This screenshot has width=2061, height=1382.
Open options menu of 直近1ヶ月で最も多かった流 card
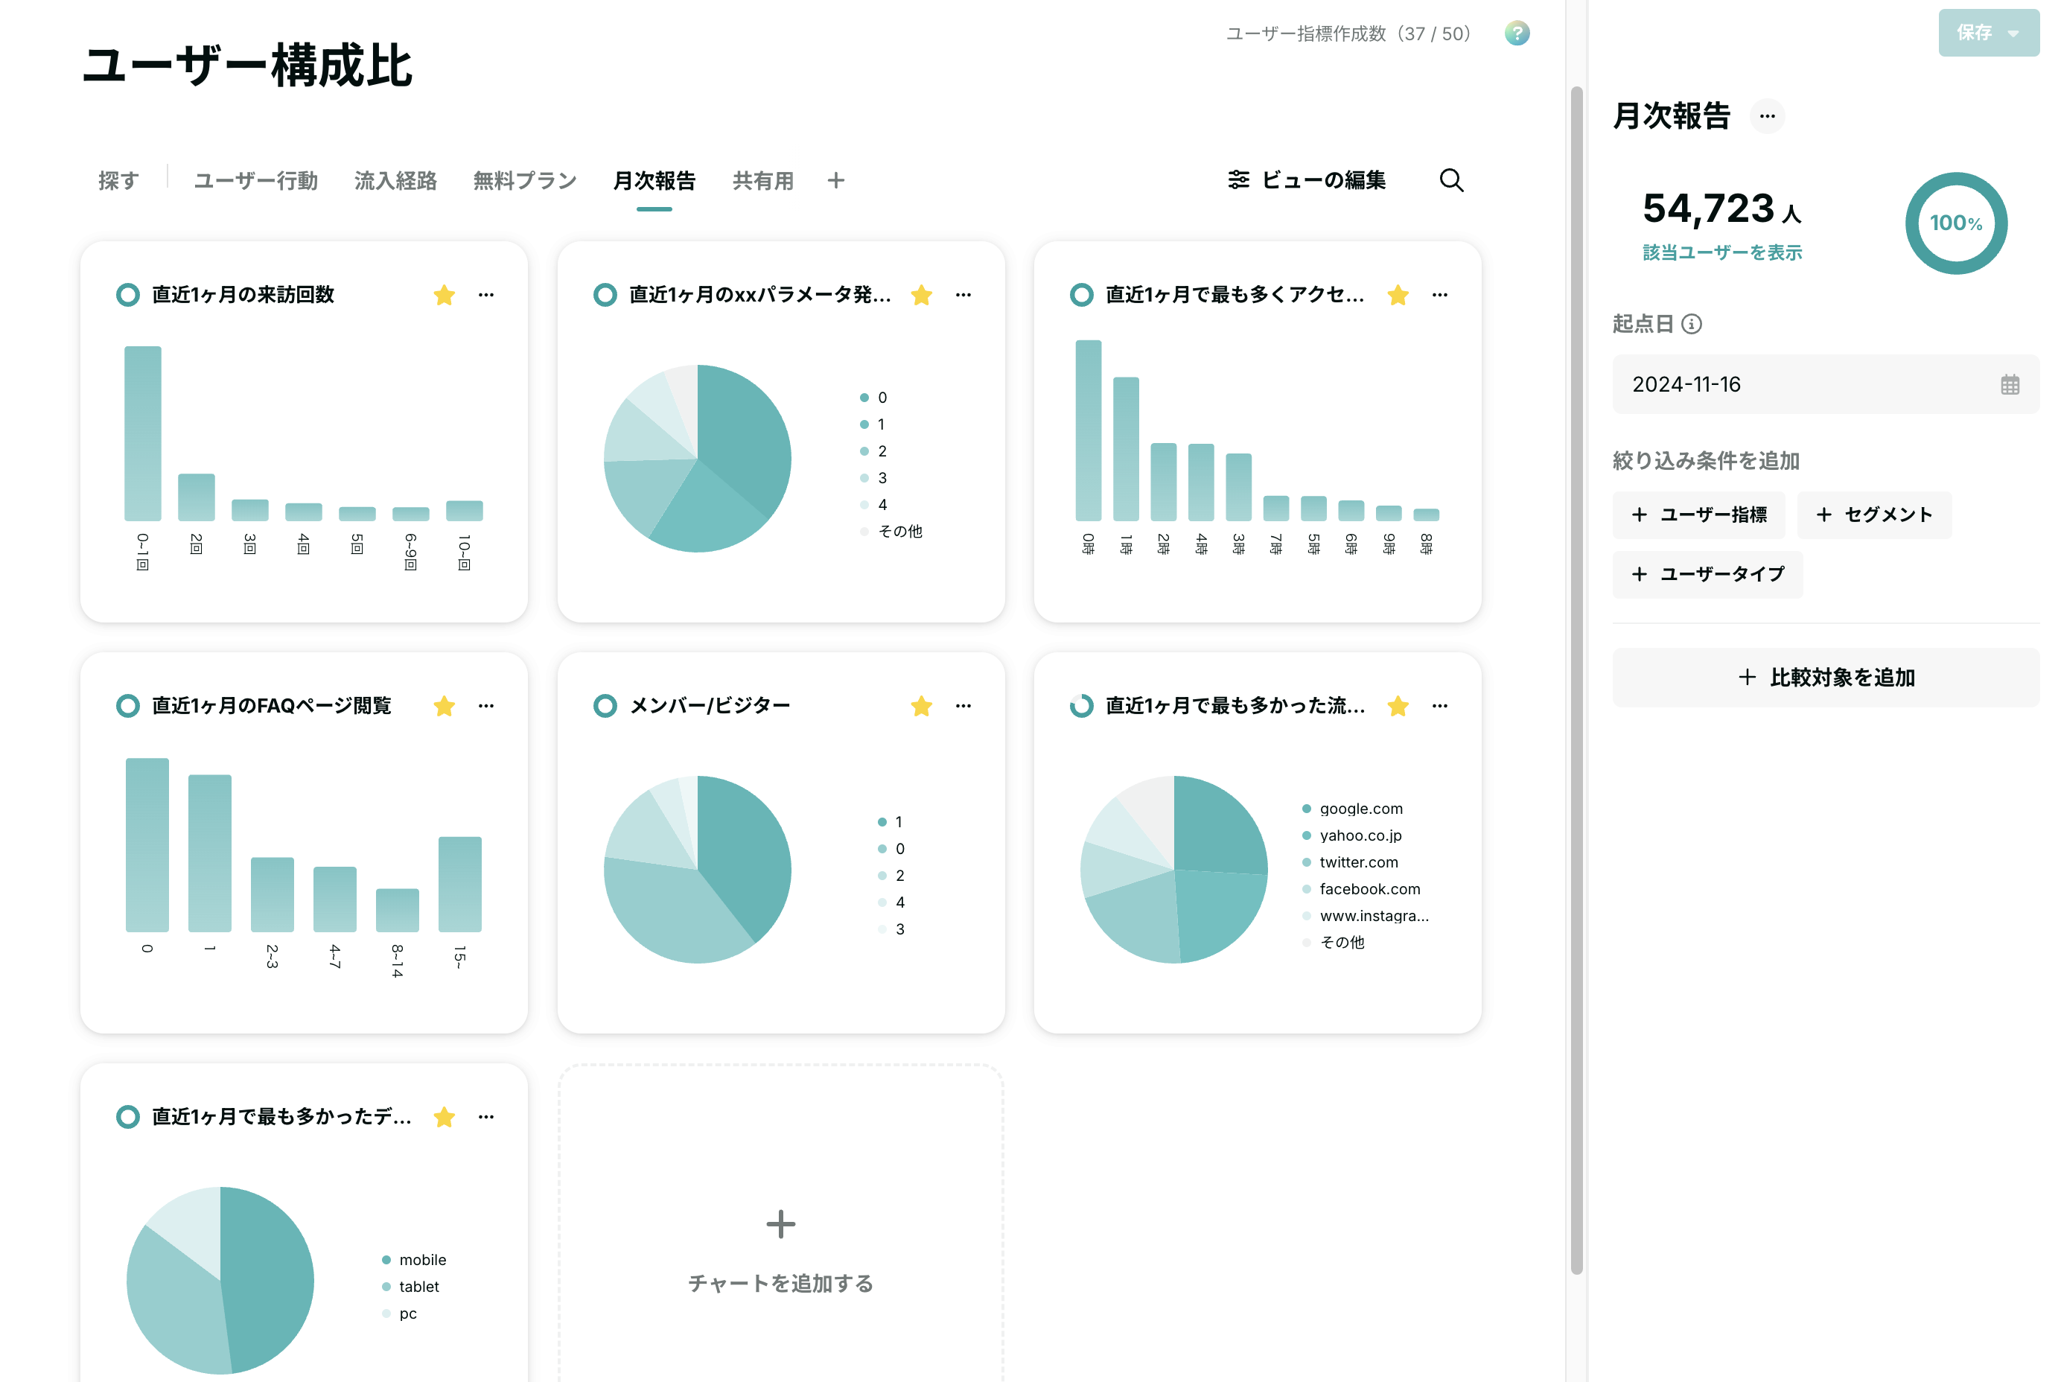click(1440, 705)
